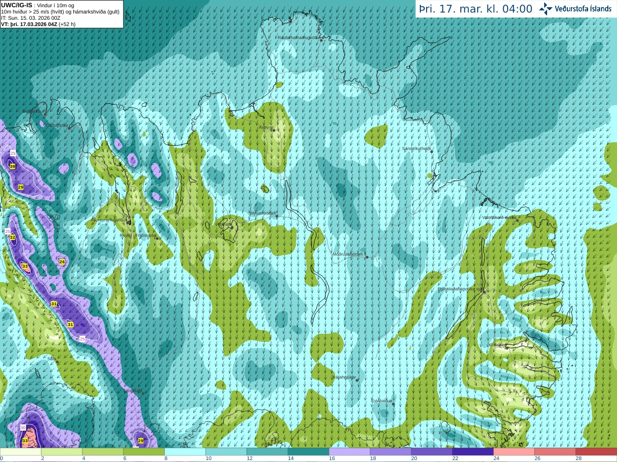Screen dimensions: 617x462
Task: Pick the Ásbyrgi station label
Action: click(266, 127)
